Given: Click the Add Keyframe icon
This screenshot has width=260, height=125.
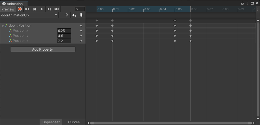Looking at the screenshot, I should 74,15.
